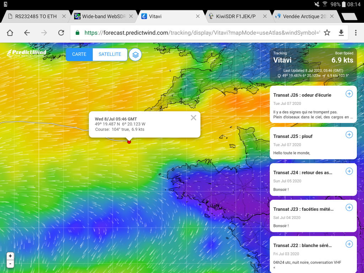Viewport: 364px width, 273px height.
Task: Click the notification icon in status bar
Action: (x=6, y=4)
